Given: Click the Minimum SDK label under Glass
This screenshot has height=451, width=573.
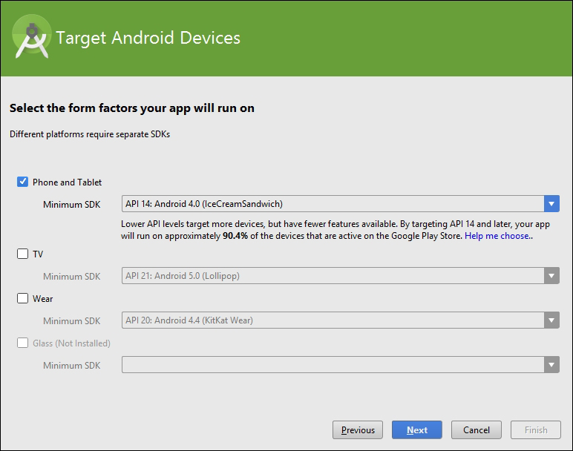Looking at the screenshot, I should pyautogui.click(x=71, y=366).
